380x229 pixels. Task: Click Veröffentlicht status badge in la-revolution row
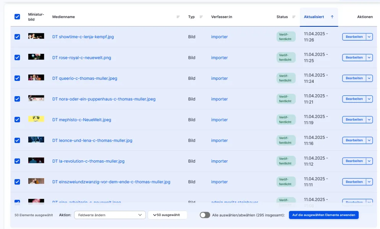(286, 161)
